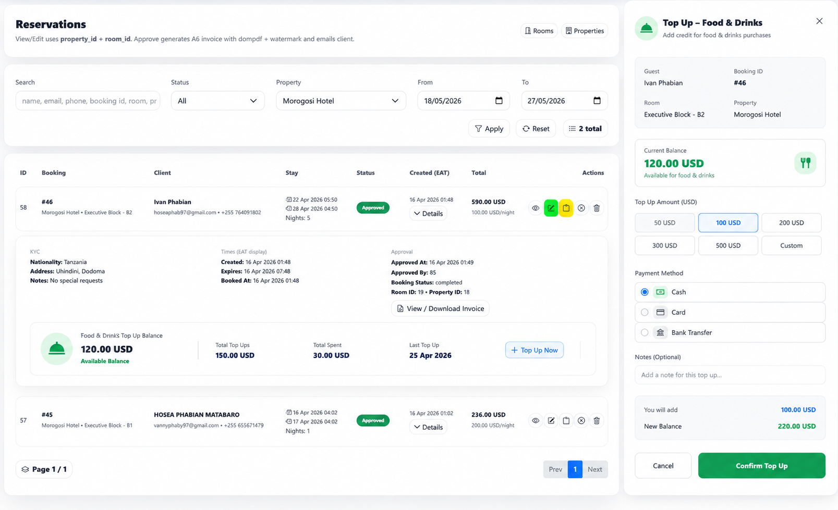Go to the Properties section

click(585, 31)
